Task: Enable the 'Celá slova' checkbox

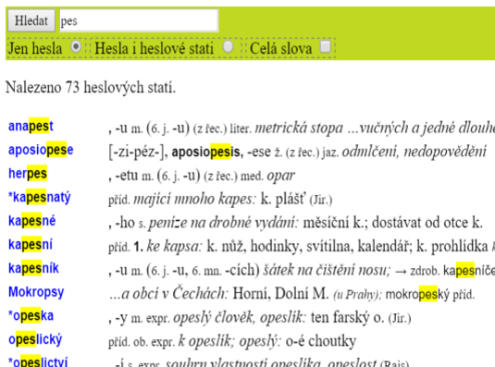Action: click(x=326, y=46)
